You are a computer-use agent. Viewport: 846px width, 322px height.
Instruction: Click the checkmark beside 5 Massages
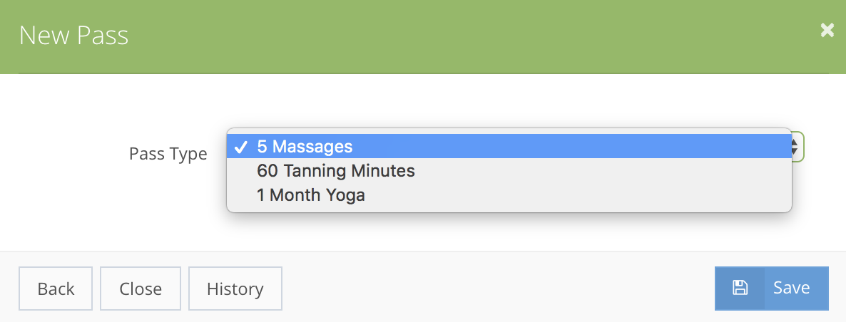coord(240,147)
